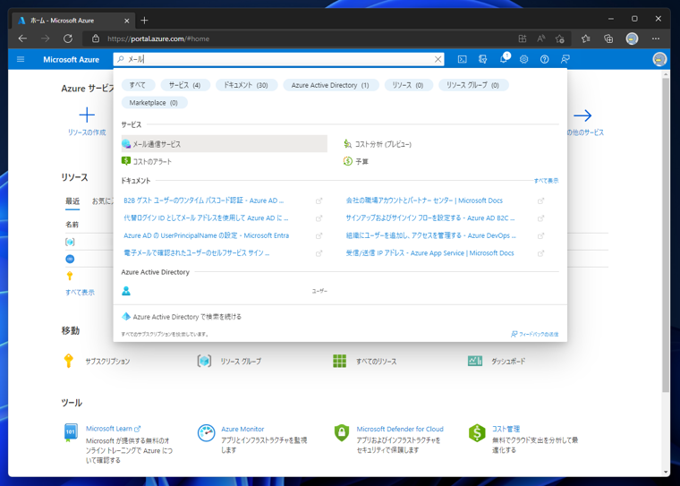The height and width of the screenshot is (486, 680).
Task: Click in the Azure search input field
Action: coord(277,59)
